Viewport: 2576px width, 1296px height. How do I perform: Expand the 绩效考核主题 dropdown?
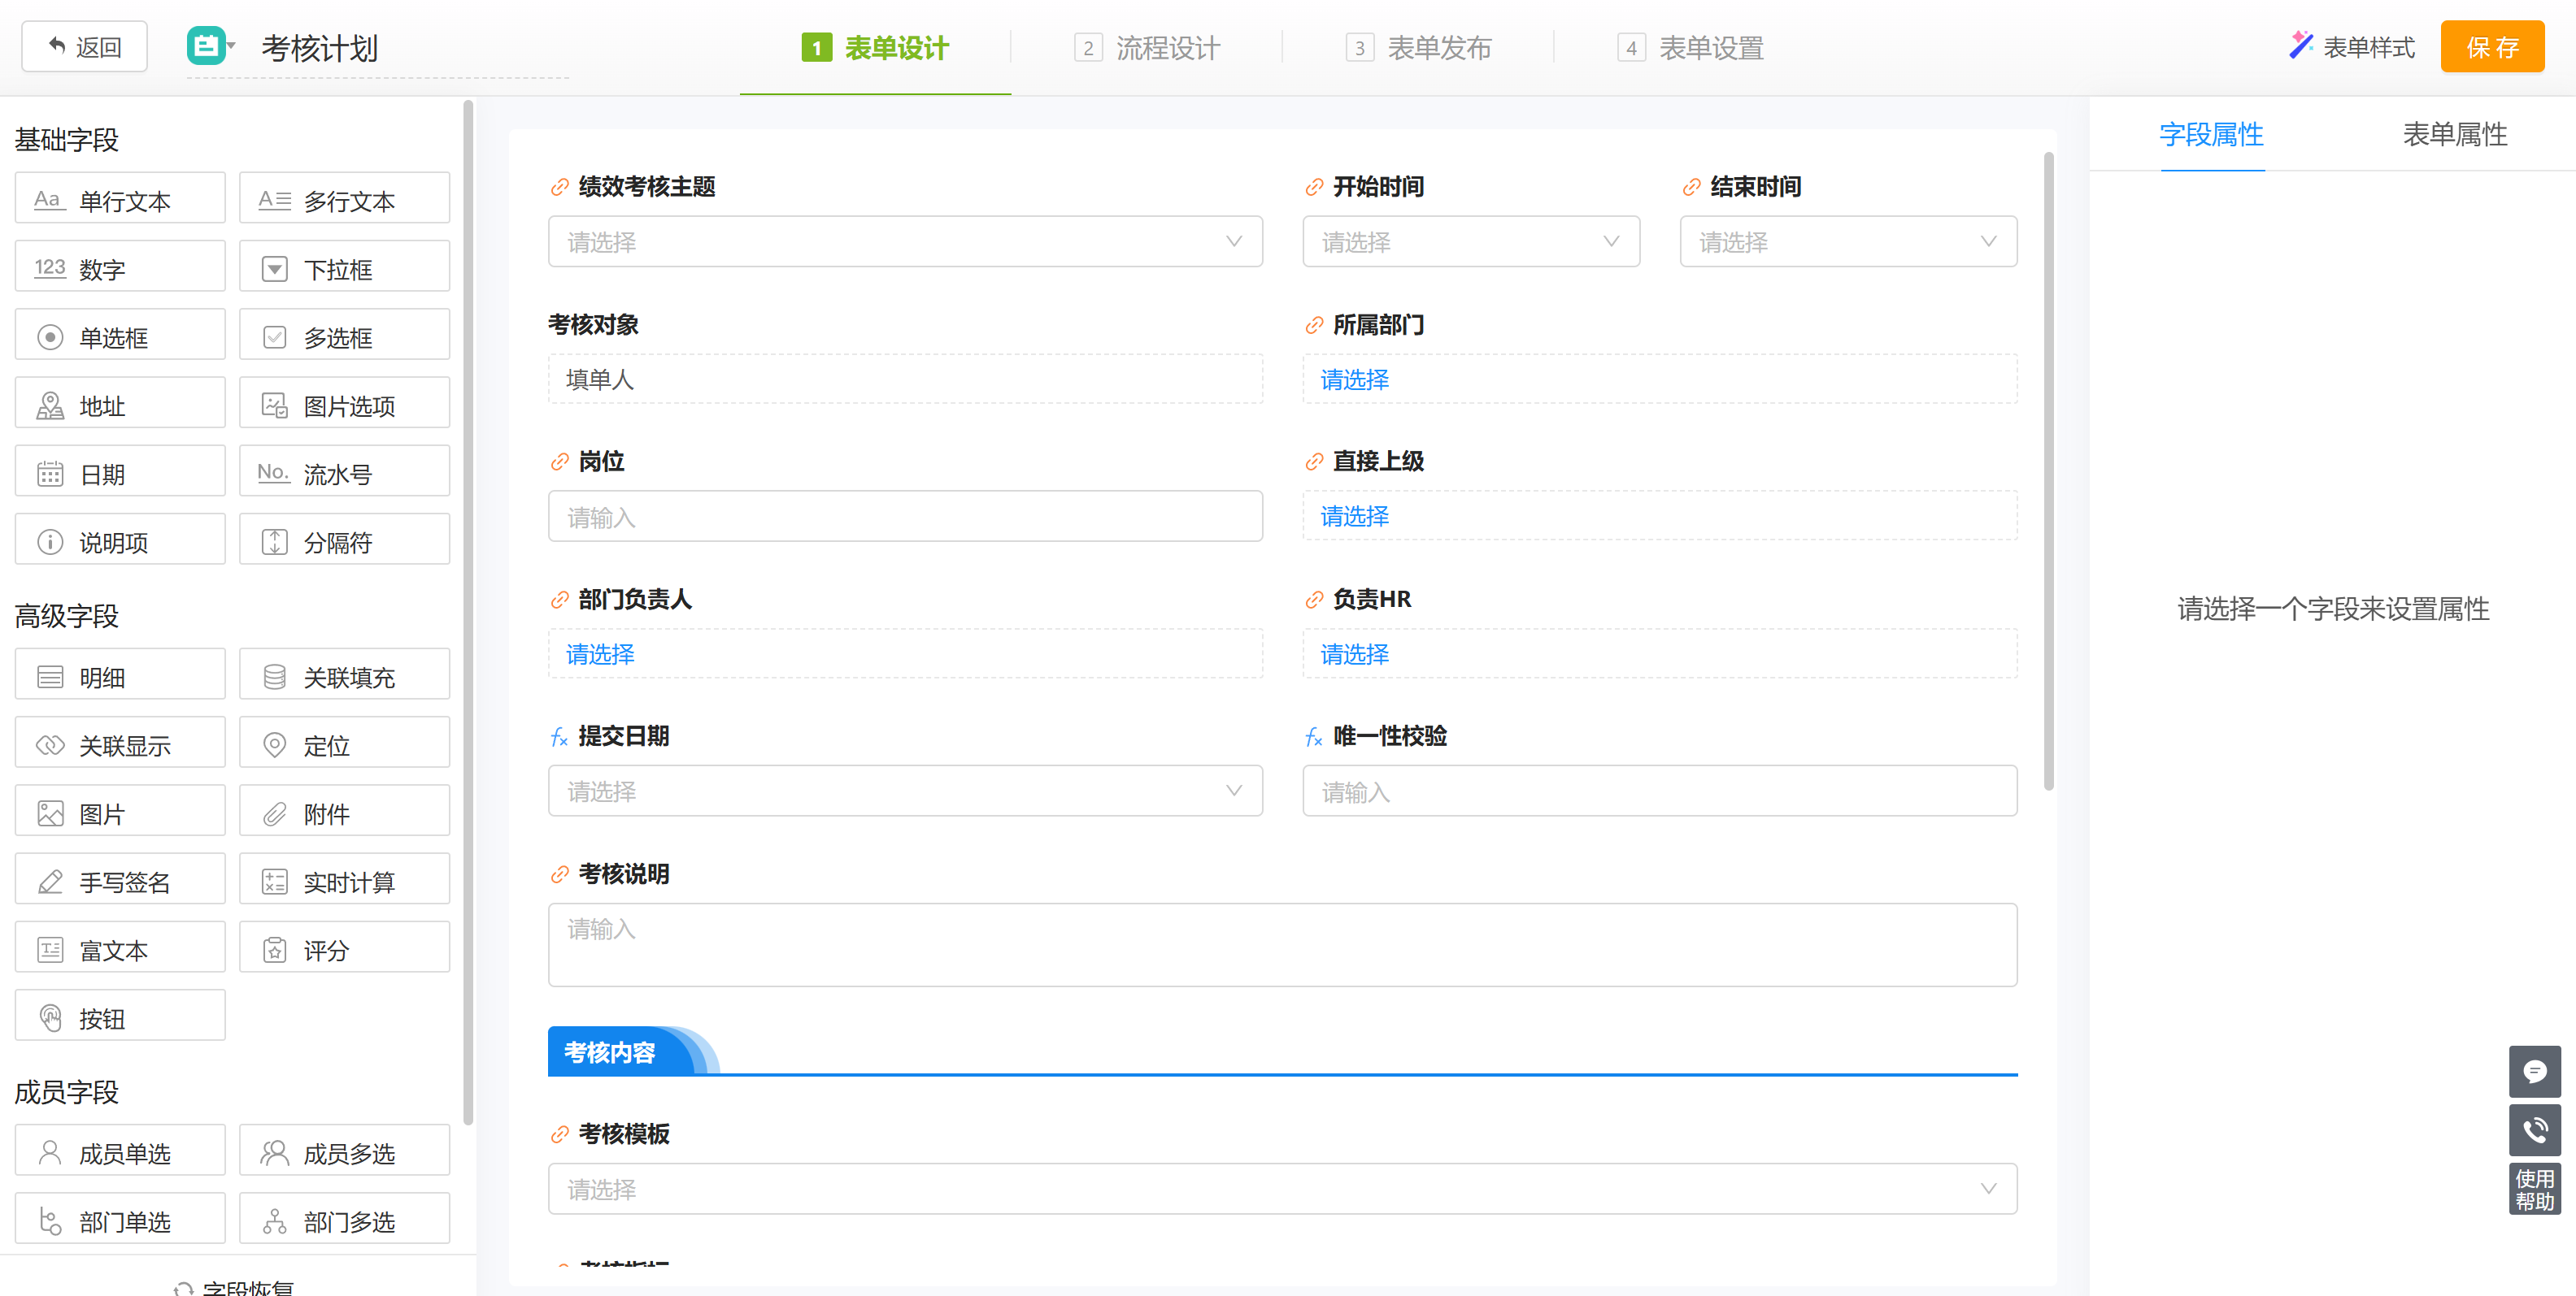(x=904, y=242)
